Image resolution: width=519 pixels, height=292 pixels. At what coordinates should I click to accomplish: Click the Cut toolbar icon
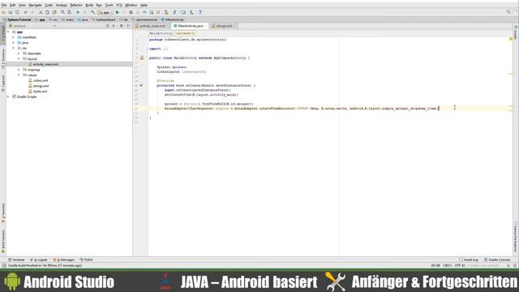pyautogui.click(x=41, y=12)
